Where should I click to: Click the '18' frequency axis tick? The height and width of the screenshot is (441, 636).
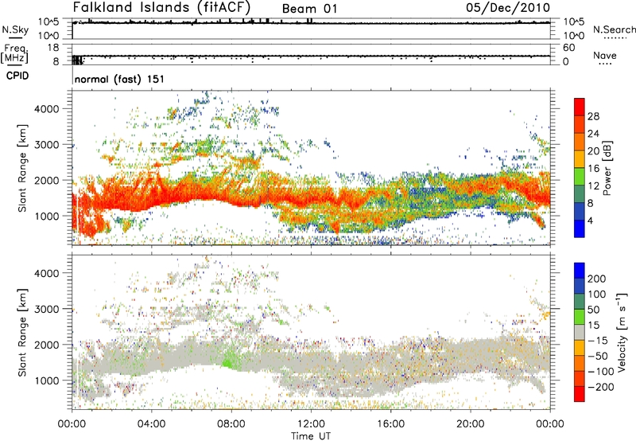[52, 48]
